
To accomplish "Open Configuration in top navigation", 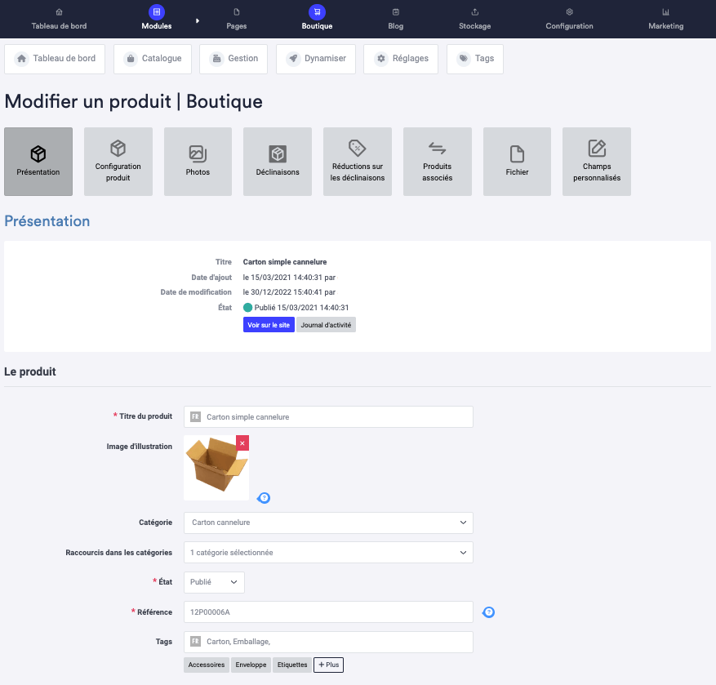I will 569,19.
